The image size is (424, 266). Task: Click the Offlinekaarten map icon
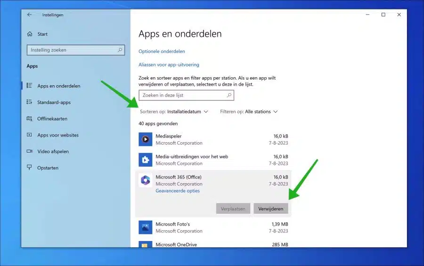click(29, 118)
